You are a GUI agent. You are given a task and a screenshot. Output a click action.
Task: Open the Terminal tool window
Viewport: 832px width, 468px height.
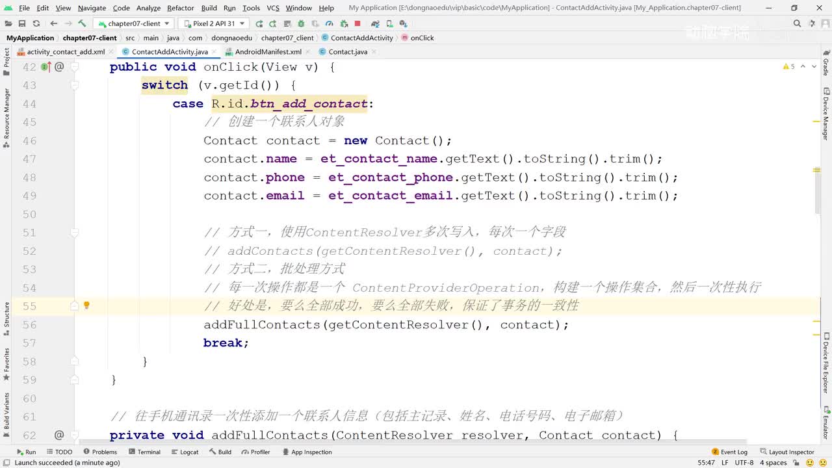tap(144, 452)
